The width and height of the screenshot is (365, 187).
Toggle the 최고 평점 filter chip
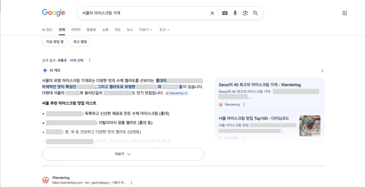pos(80,42)
